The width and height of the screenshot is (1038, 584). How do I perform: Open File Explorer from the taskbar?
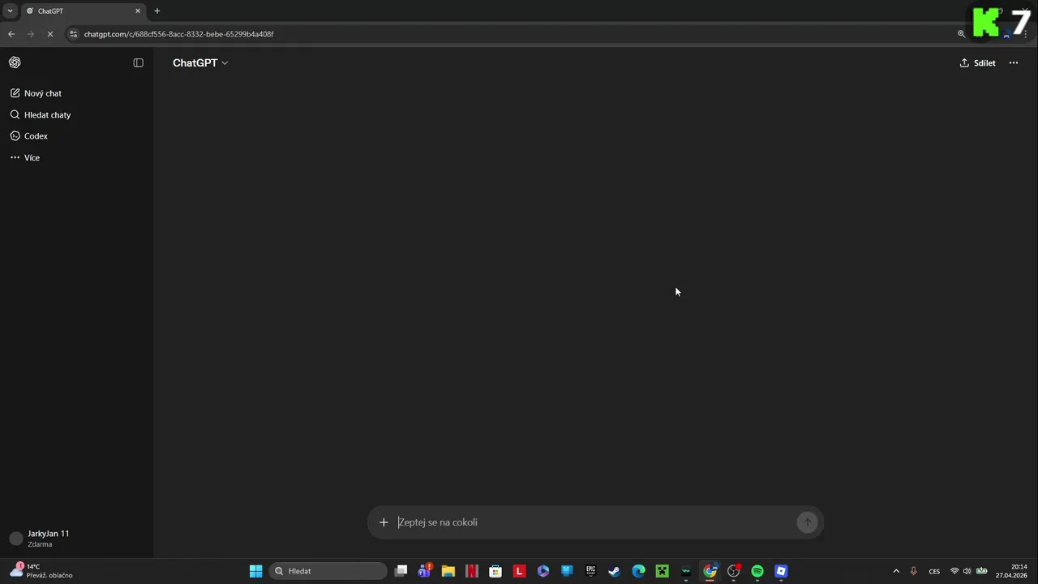tap(448, 571)
